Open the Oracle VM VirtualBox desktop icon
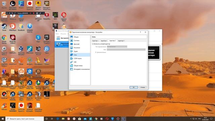The height and width of the screenshot is (121, 215). 21,50
